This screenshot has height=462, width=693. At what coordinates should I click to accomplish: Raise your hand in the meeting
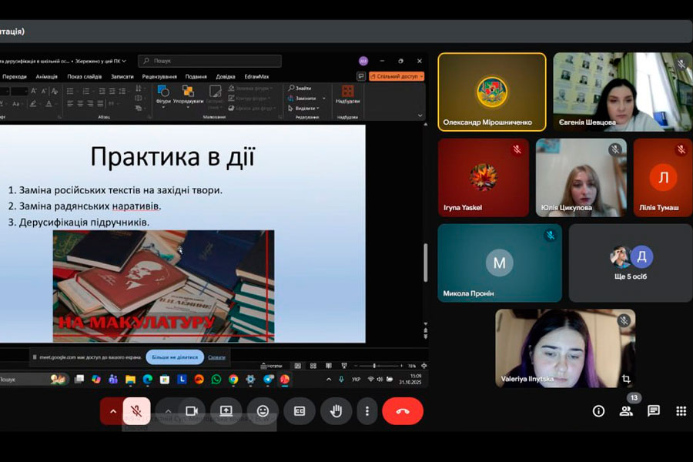click(336, 411)
